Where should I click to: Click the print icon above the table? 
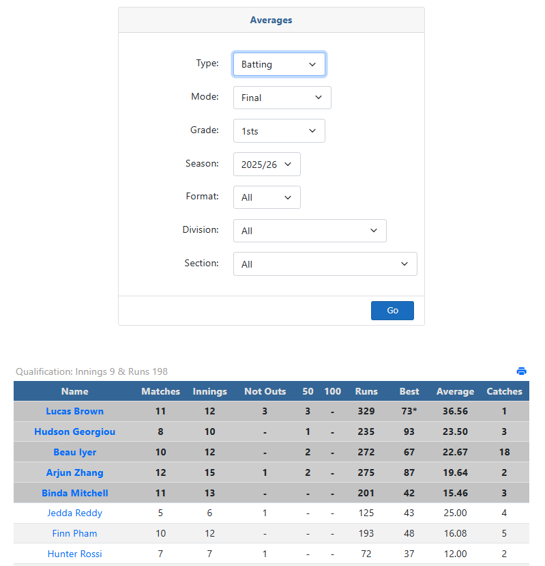tap(521, 371)
